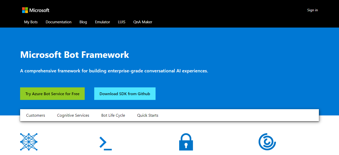This screenshot has height=155, width=339.
Task: Click the Microsoft Bot Framework heading
Action: tap(75, 55)
